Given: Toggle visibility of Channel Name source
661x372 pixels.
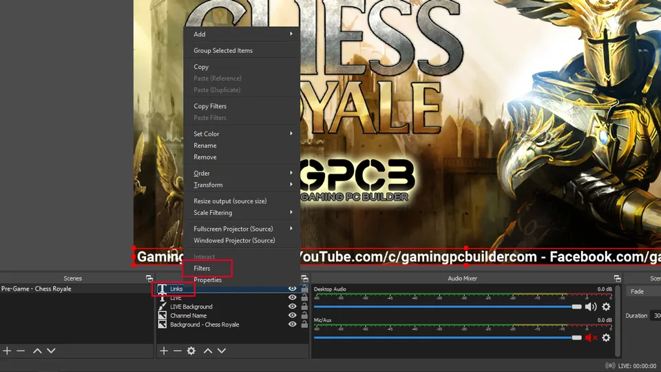Looking at the screenshot, I should pyautogui.click(x=292, y=316).
